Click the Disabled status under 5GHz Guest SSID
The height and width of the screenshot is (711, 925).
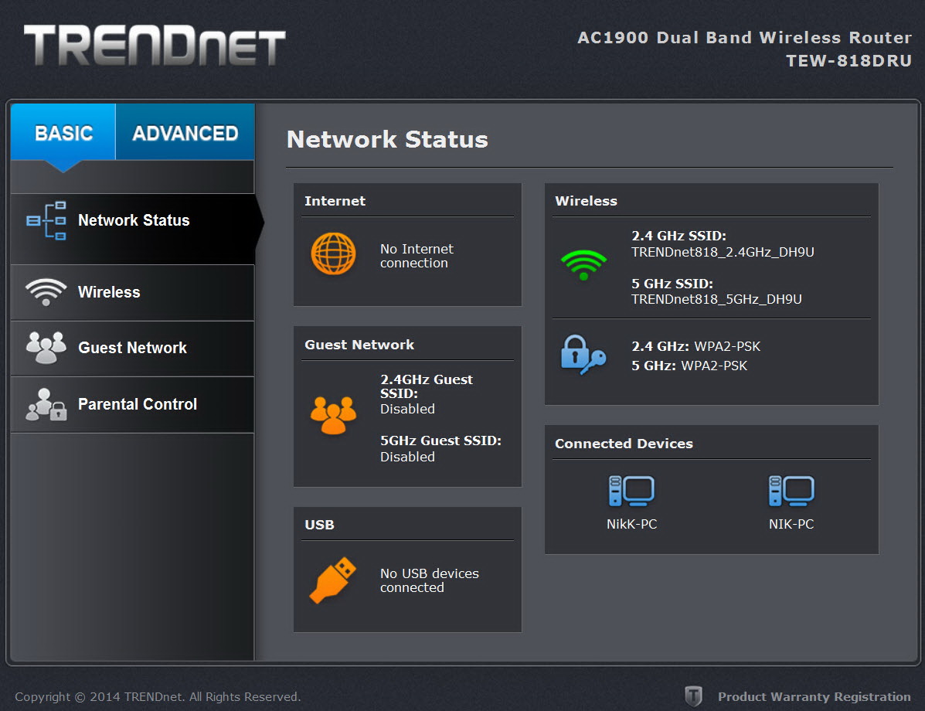407,457
